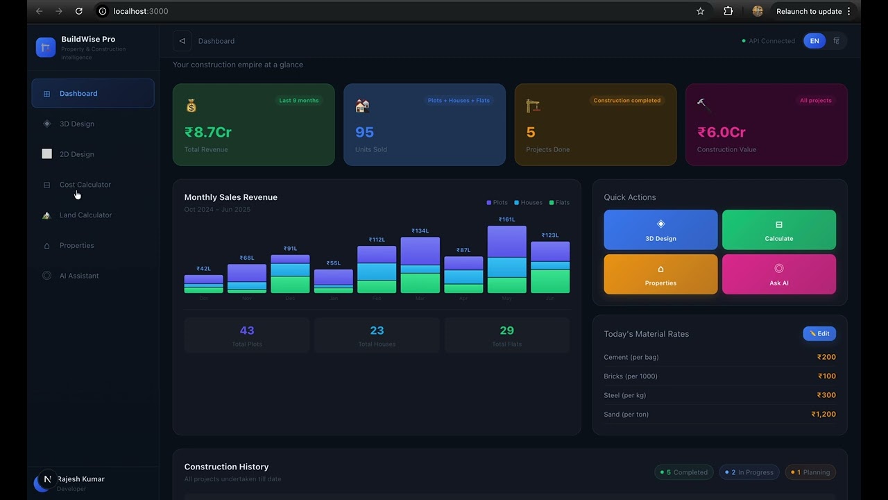Toggle the Flats legend in sales chart
888x500 pixels.
(559, 203)
